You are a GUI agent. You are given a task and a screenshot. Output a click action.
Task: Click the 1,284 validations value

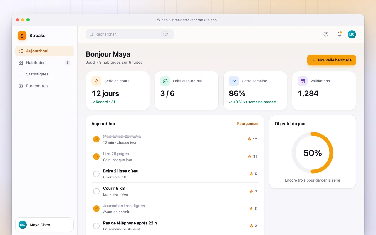tap(308, 93)
